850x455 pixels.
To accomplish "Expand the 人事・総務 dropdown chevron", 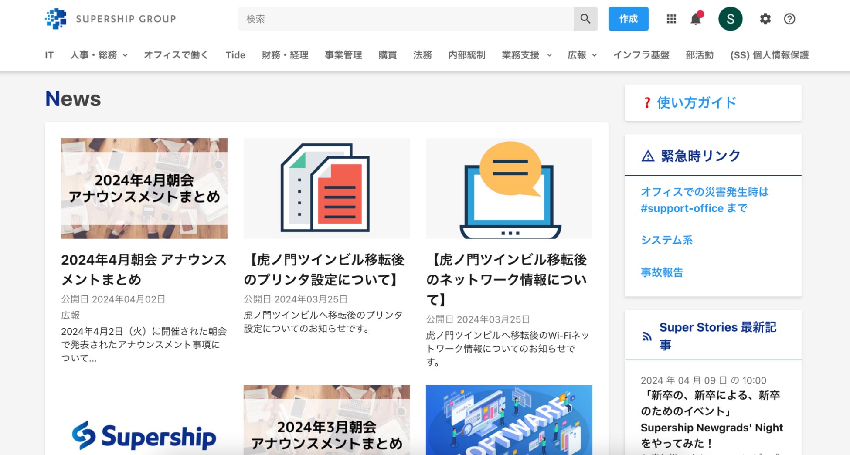I will (125, 55).
